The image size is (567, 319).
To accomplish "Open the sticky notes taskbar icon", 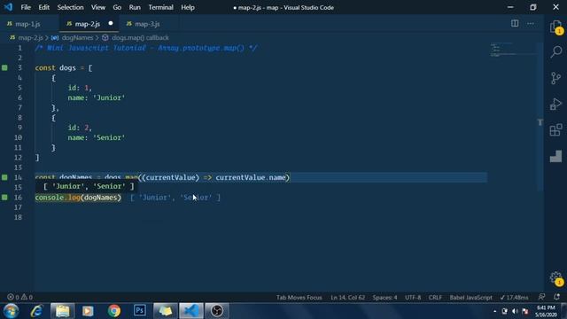I will 166,311.
